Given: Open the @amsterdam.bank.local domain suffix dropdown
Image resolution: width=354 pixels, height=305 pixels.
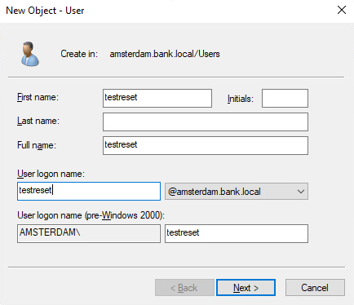Looking at the screenshot, I should pos(237,192).
